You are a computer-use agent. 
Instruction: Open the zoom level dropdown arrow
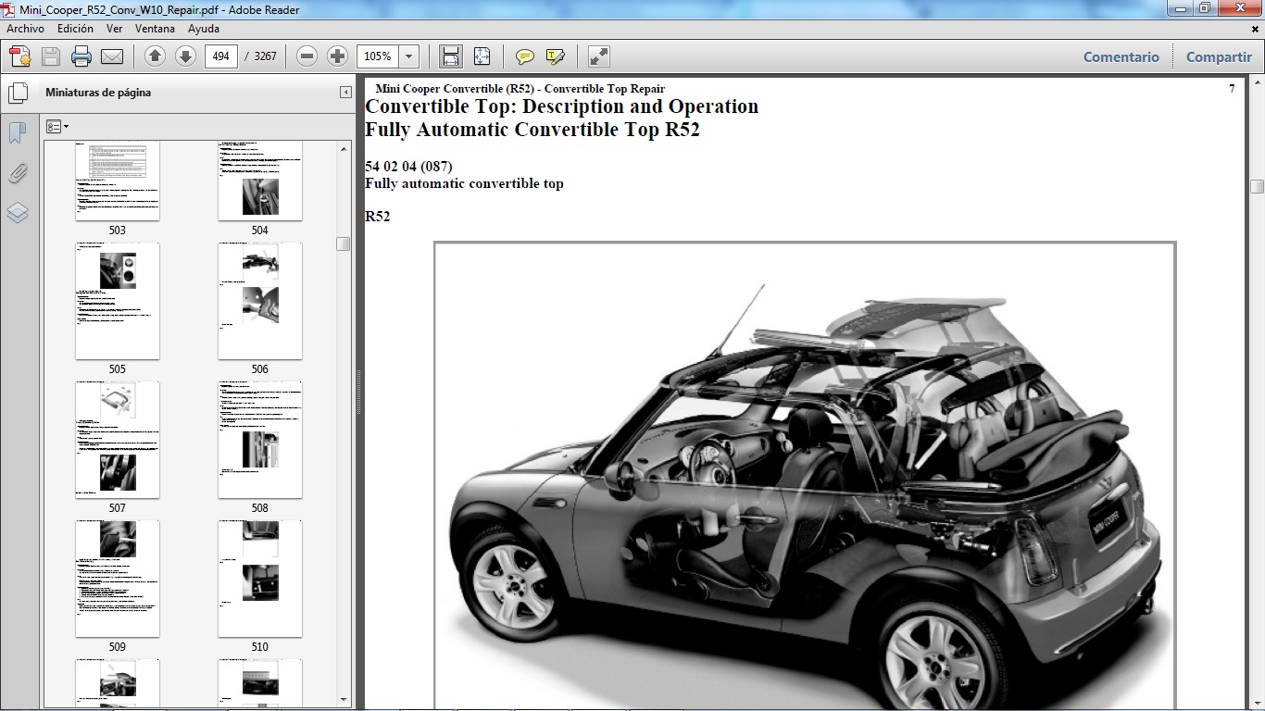(x=409, y=56)
